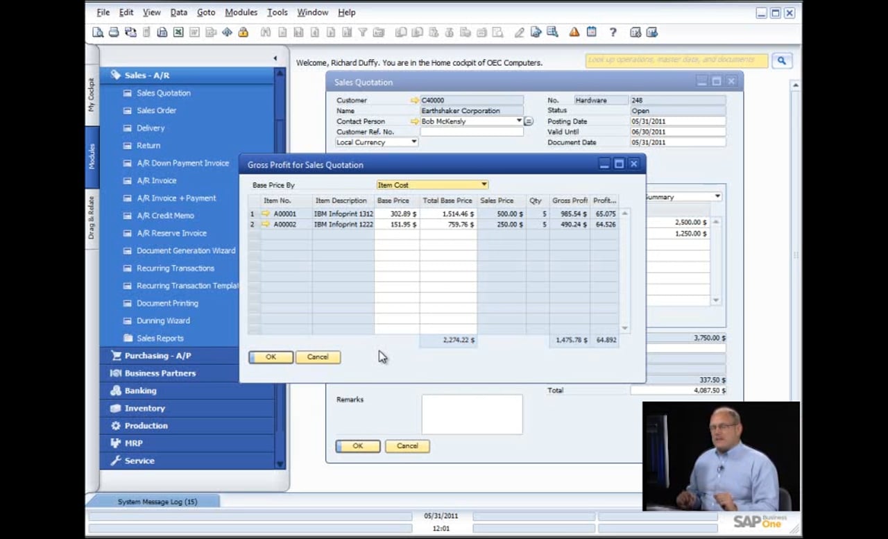
Task: Expand the Purchasing - A/P module
Action: (187, 355)
